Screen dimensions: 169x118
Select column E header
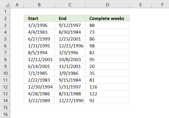pos(141,5)
